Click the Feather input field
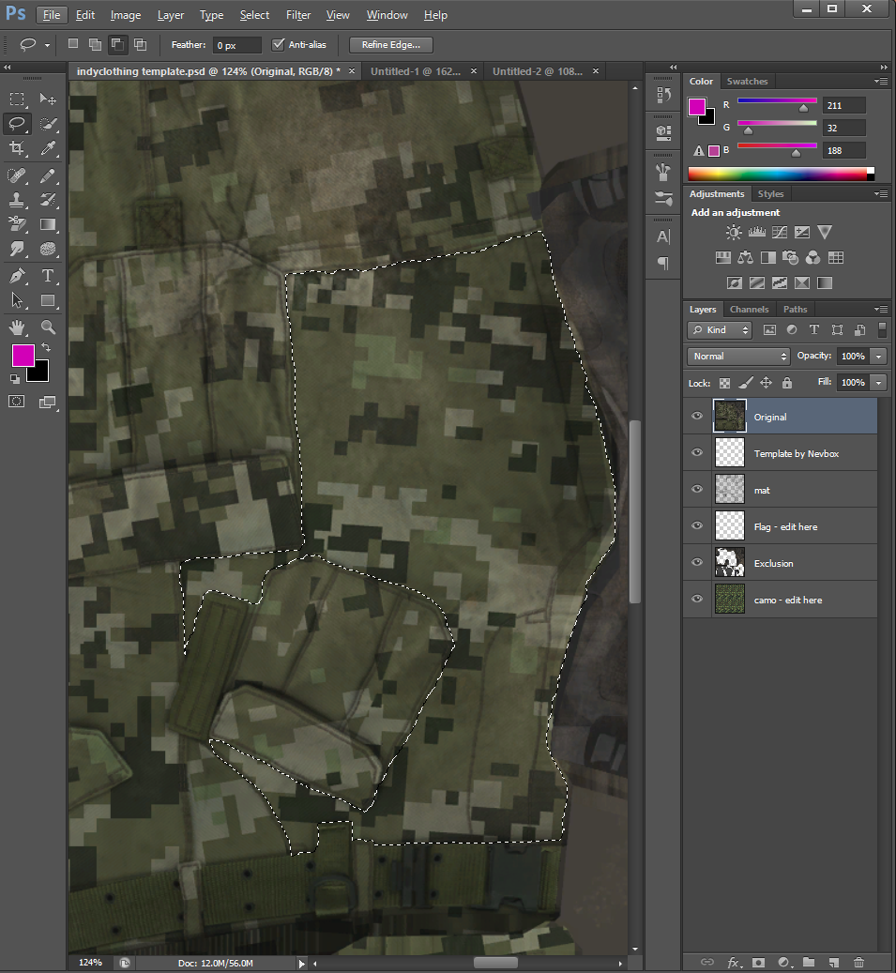Viewport: 896px width, 973px height. 236,45
